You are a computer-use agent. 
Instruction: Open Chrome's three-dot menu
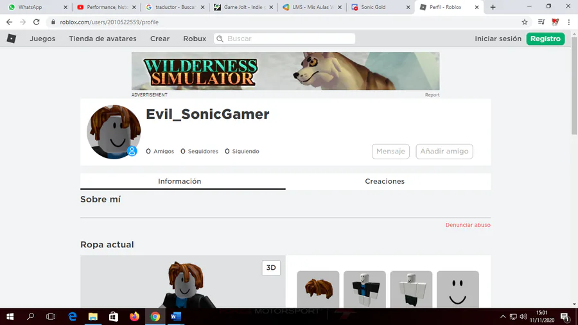[569, 22]
